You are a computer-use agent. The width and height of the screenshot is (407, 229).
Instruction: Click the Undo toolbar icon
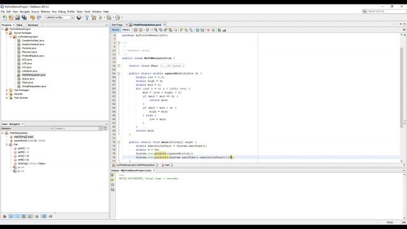click(32, 18)
